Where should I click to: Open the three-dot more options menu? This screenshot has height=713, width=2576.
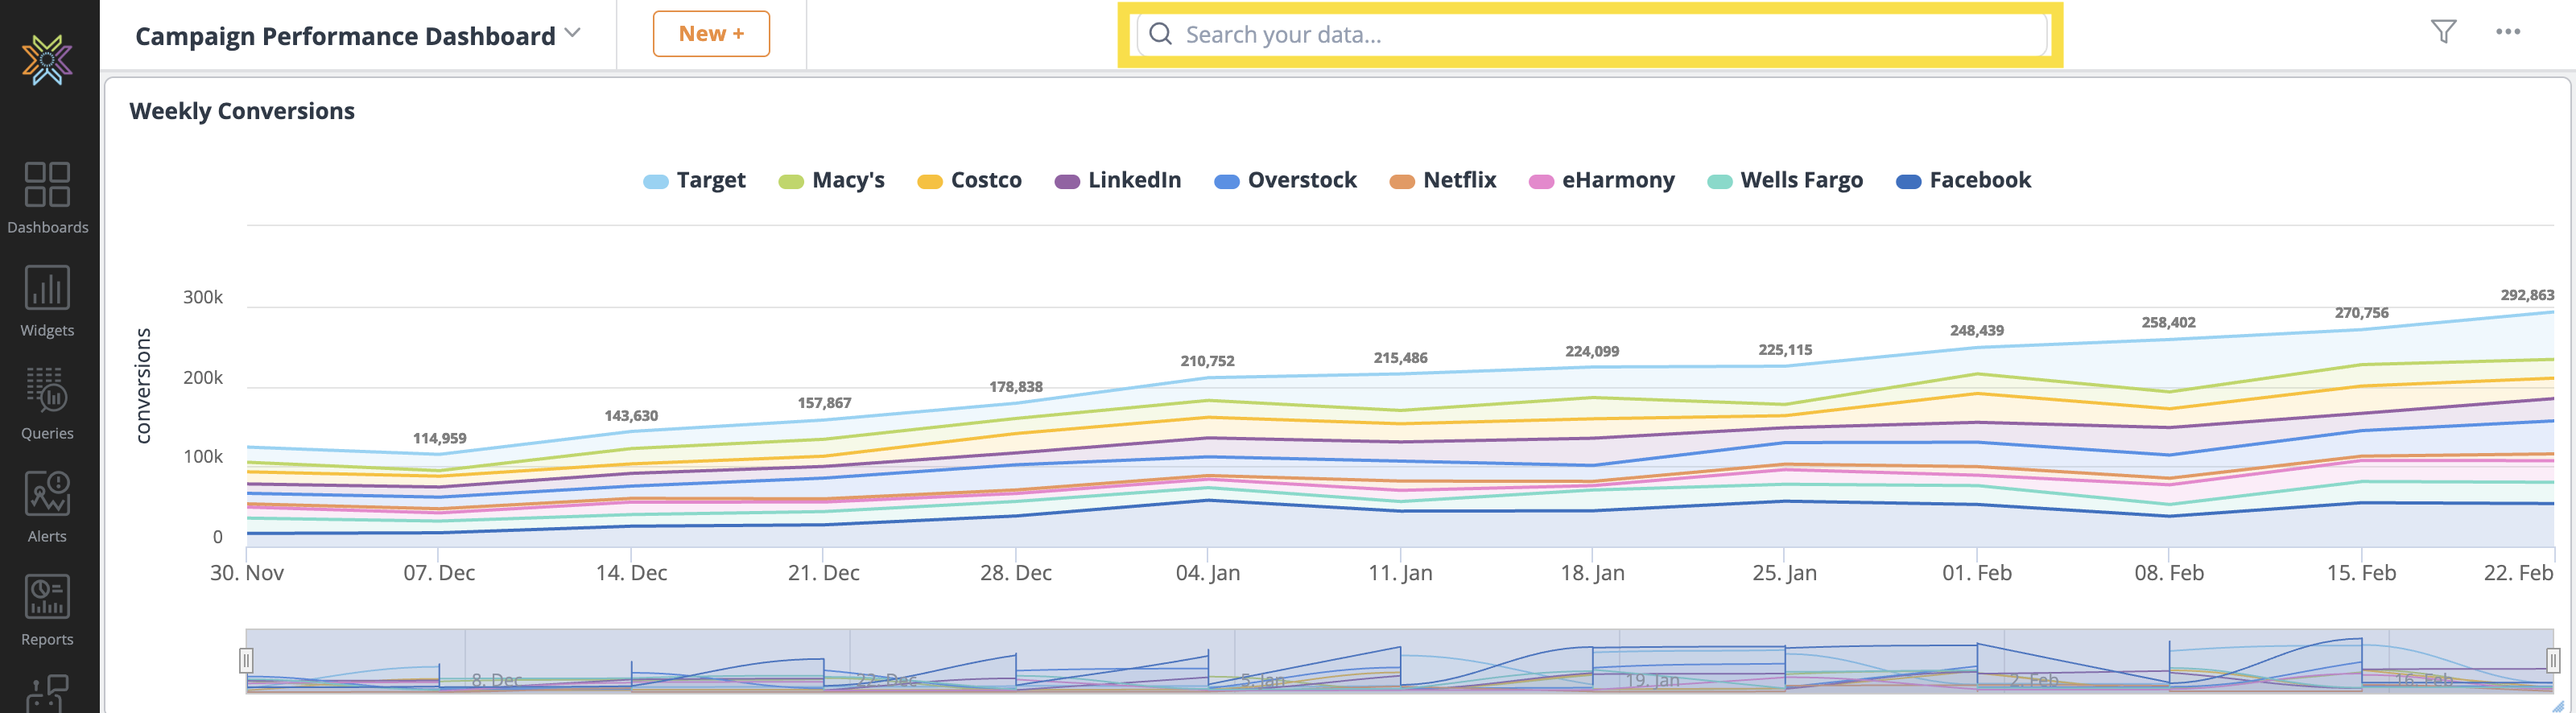click(x=2507, y=32)
